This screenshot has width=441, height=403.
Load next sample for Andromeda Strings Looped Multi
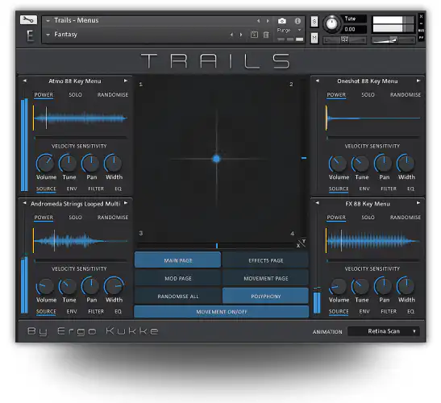point(126,203)
